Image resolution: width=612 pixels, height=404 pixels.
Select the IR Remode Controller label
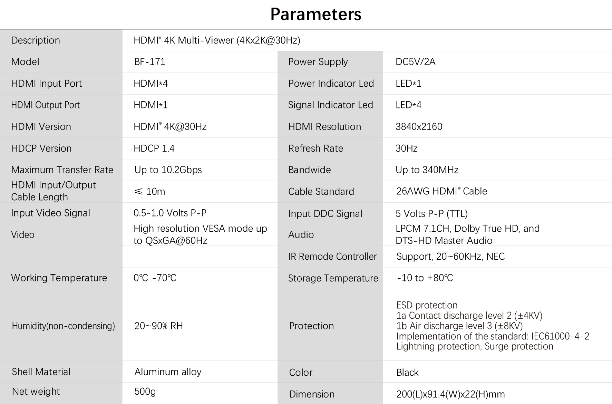332,257
